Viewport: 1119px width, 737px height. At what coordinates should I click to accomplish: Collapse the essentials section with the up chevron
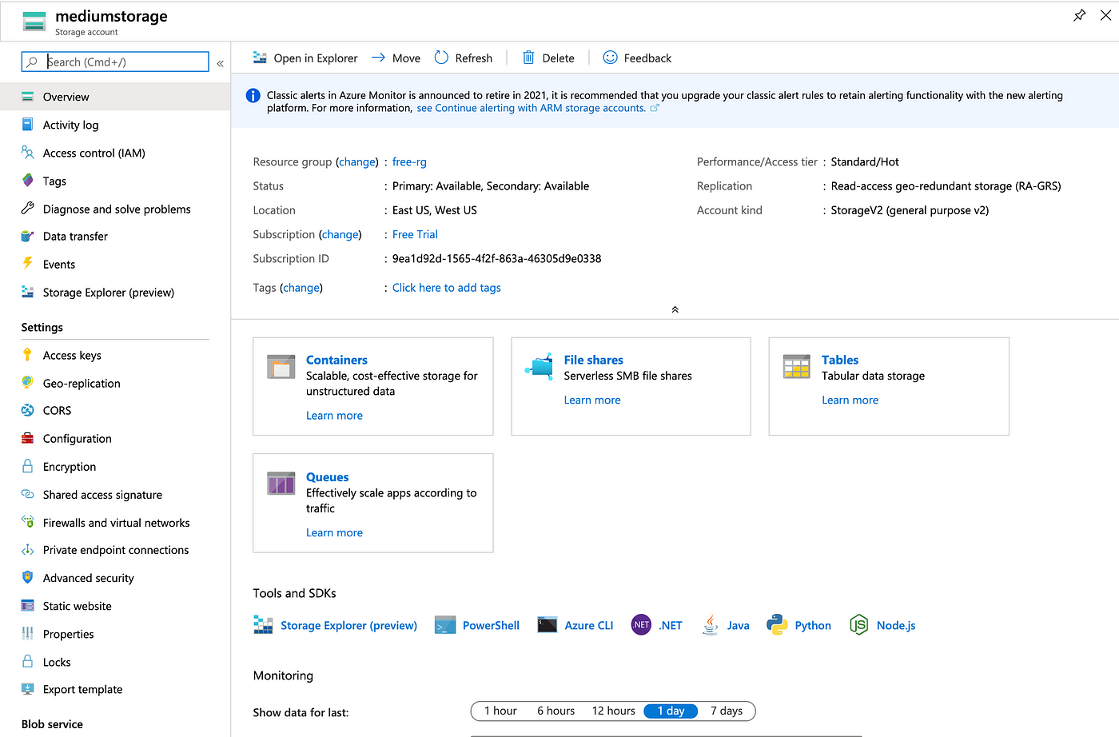tap(675, 309)
